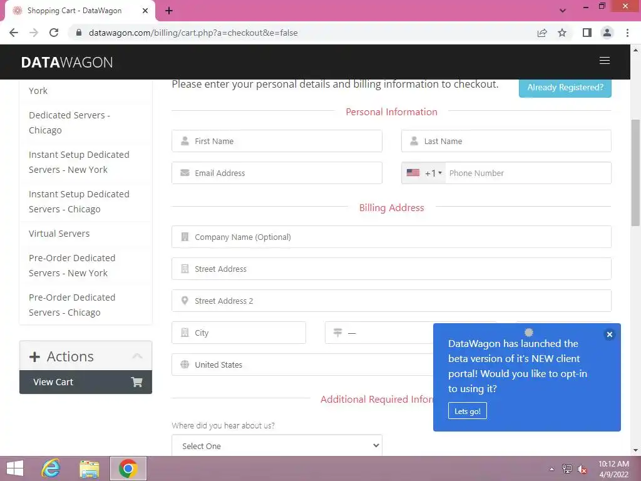Click the browser back arrow
The height and width of the screenshot is (481, 641).
14,33
